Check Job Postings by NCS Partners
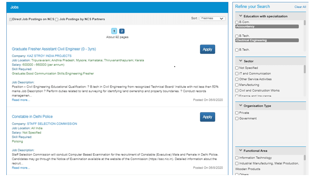The height and width of the screenshot is (177, 310). 57,19
